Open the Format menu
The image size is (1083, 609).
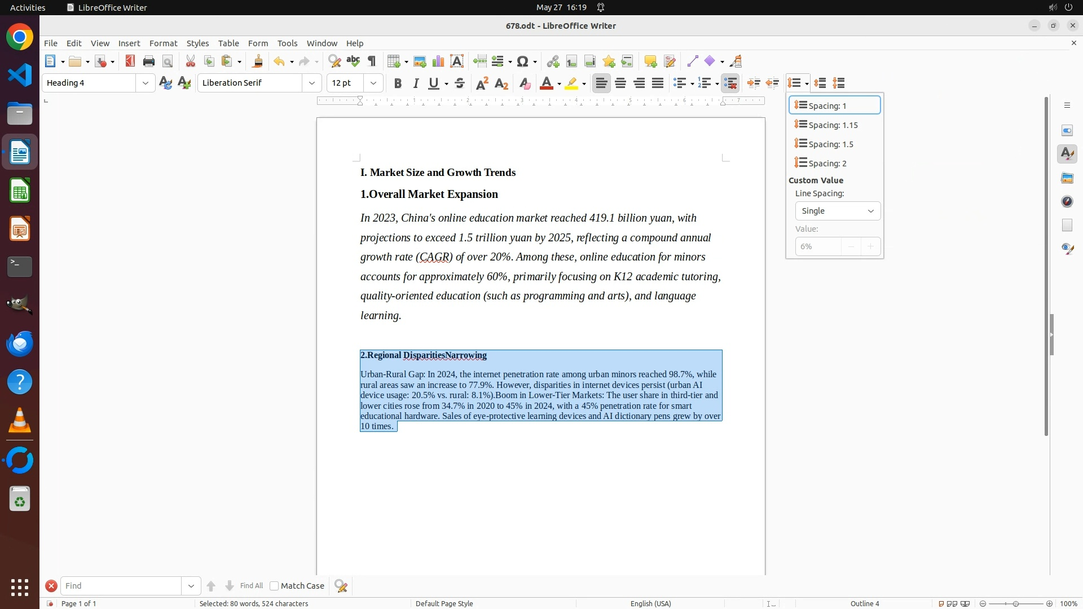tap(163, 43)
